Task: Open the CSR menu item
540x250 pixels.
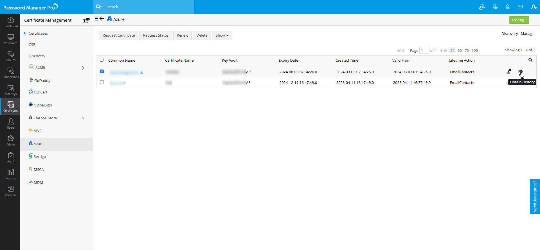Action: click(32, 45)
